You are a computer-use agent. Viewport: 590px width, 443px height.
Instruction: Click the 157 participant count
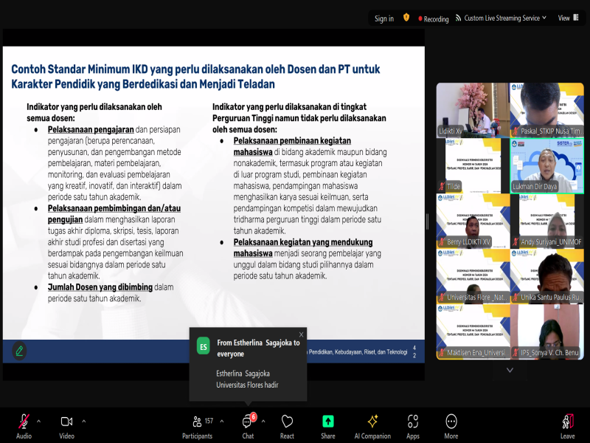[209, 421]
